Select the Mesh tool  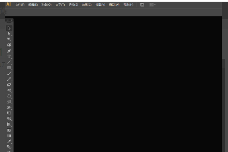pos(9,130)
